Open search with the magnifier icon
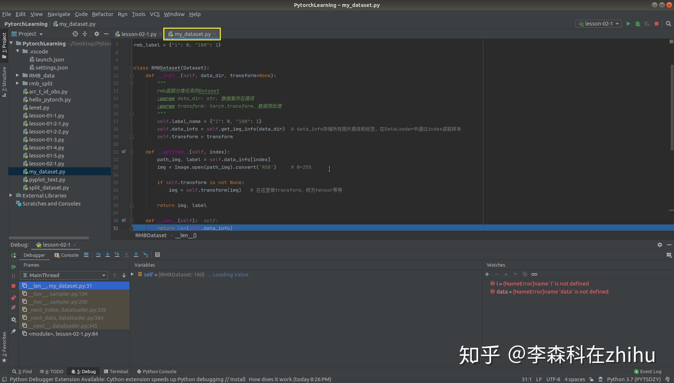The width and height of the screenshot is (674, 383). click(x=668, y=24)
